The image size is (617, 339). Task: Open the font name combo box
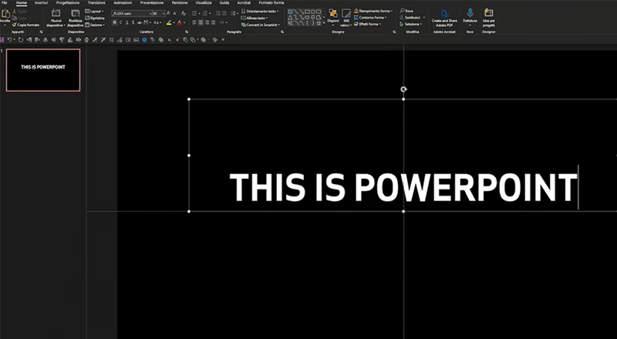point(131,13)
